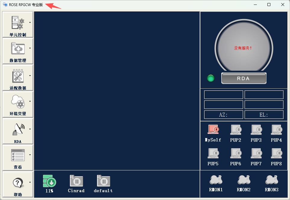
Task: Select the PUP2 workstation icon
Action: point(235,130)
